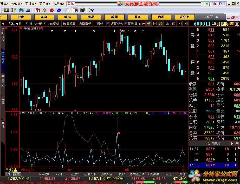Toggle the 委托 order-entry button
This screenshot has width=240, height=184.
click(70, 4)
